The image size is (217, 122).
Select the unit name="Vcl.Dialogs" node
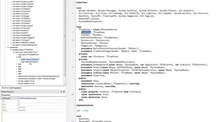(x=21, y=16)
